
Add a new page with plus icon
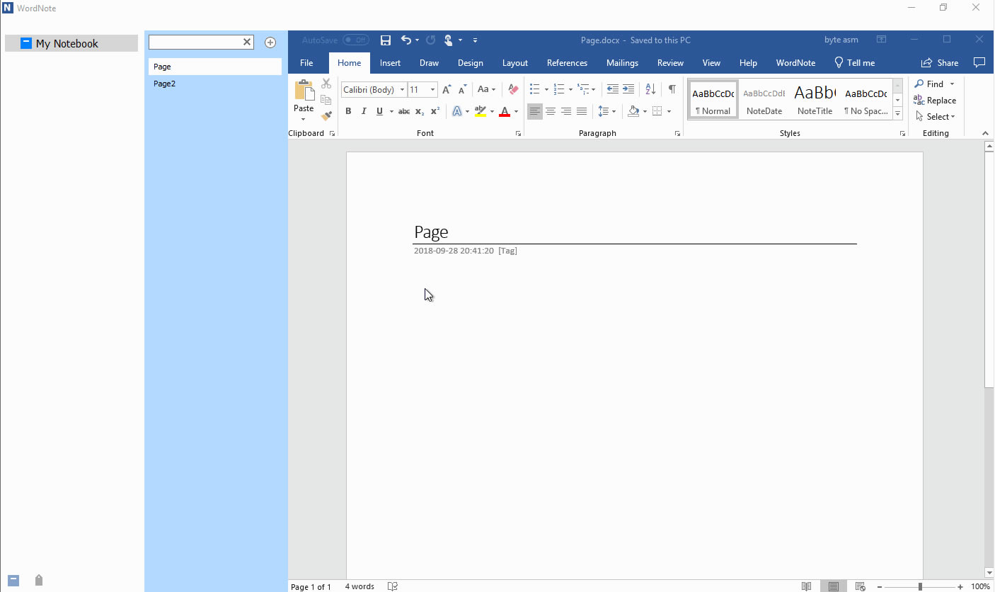click(x=270, y=42)
